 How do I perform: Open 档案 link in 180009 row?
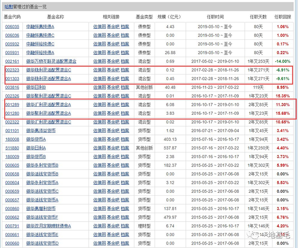125,157
